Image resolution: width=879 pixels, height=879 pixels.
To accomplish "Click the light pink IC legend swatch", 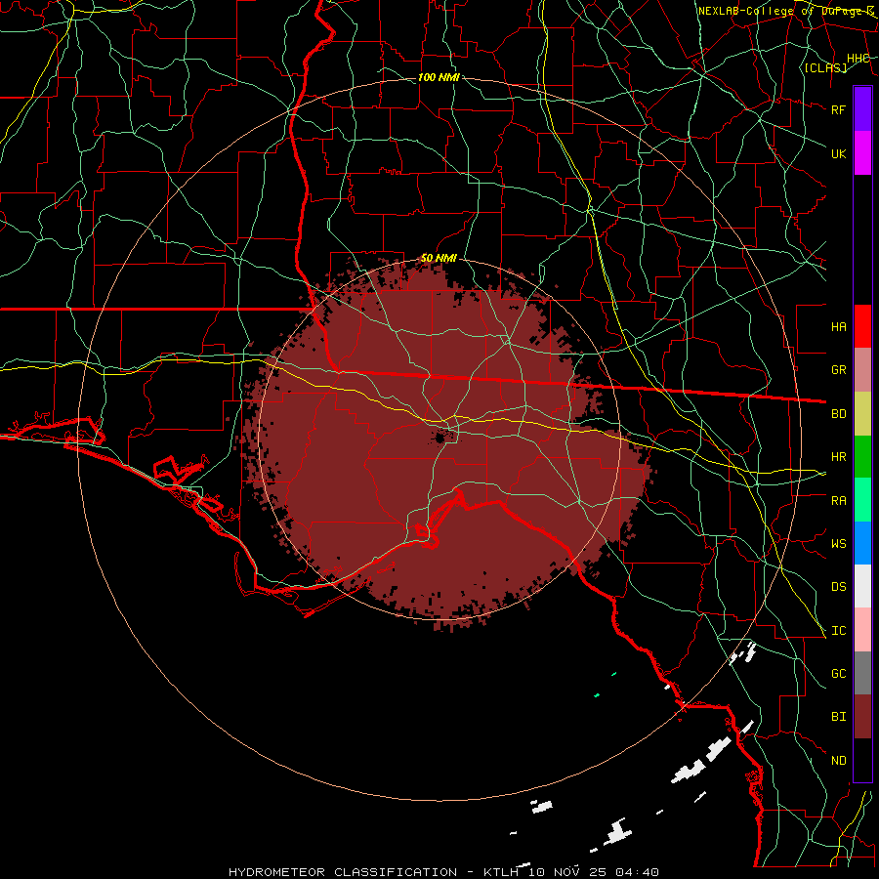I will click(x=862, y=630).
